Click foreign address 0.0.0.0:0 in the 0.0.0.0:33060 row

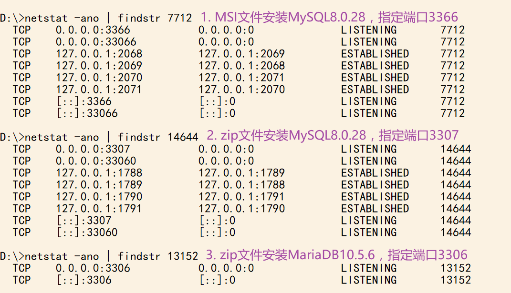click(226, 161)
